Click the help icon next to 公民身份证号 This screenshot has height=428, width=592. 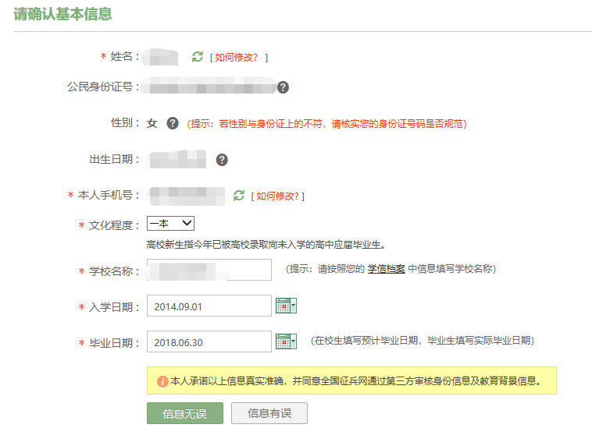(x=283, y=87)
